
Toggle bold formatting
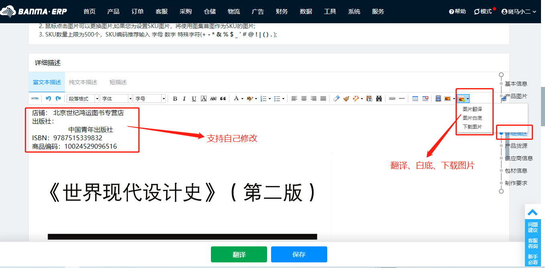175,99
